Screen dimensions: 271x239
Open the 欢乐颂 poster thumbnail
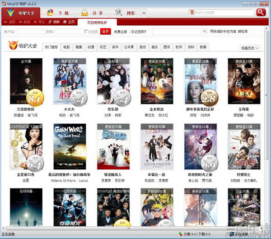pyautogui.click(x=113, y=81)
